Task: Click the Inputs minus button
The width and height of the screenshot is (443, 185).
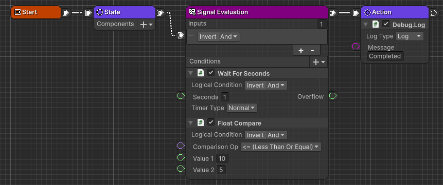Action: click(x=312, y=51)
